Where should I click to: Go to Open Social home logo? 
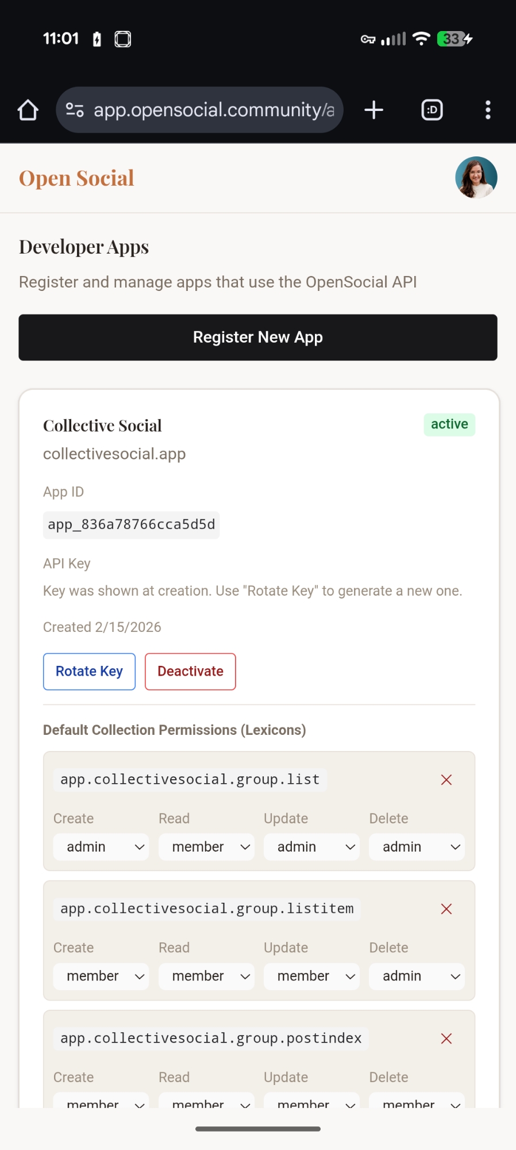(76, 178)
